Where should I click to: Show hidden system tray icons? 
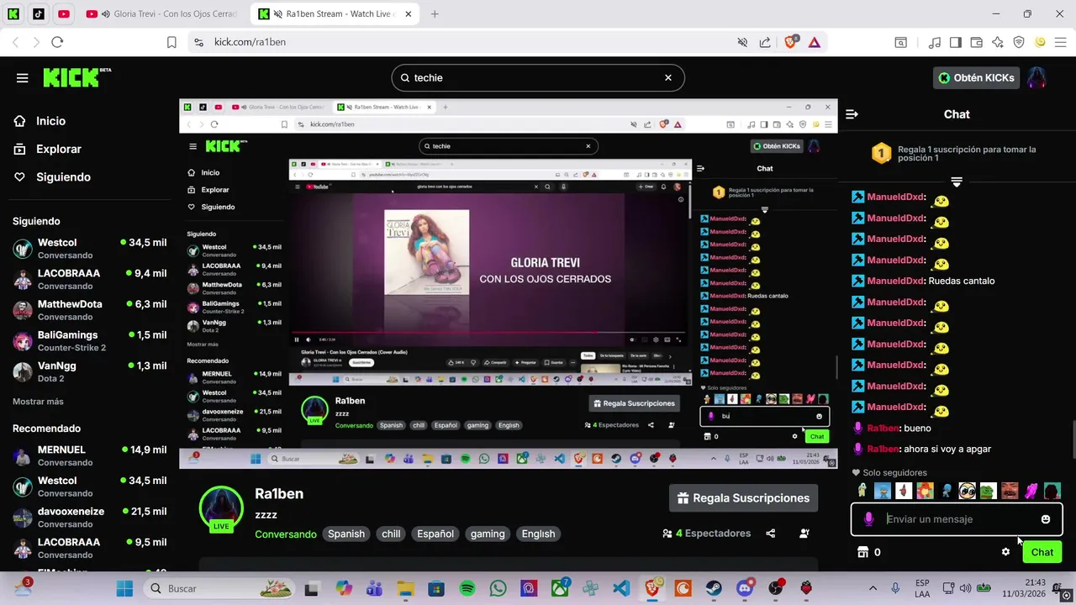point(873,588)
